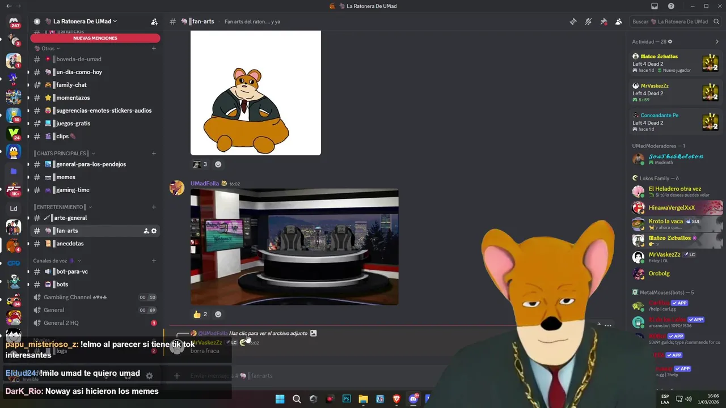Open the server folder icon in sidebar
726x408 pixels.
pos(14,171)
